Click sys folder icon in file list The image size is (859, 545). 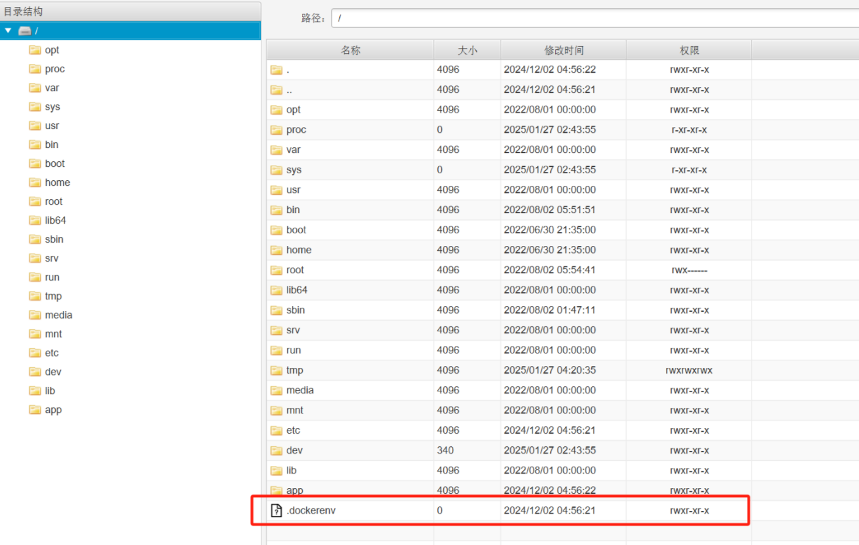[x=276, y=169]
